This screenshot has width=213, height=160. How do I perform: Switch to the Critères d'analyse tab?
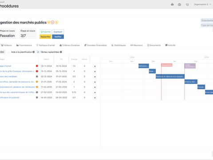[x=70, y=45]
